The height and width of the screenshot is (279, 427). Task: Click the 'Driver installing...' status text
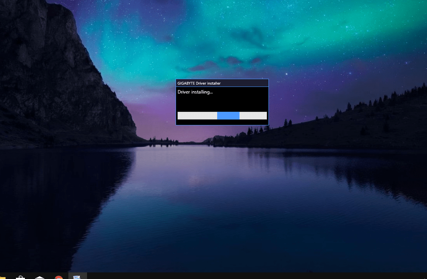point(195,92)
